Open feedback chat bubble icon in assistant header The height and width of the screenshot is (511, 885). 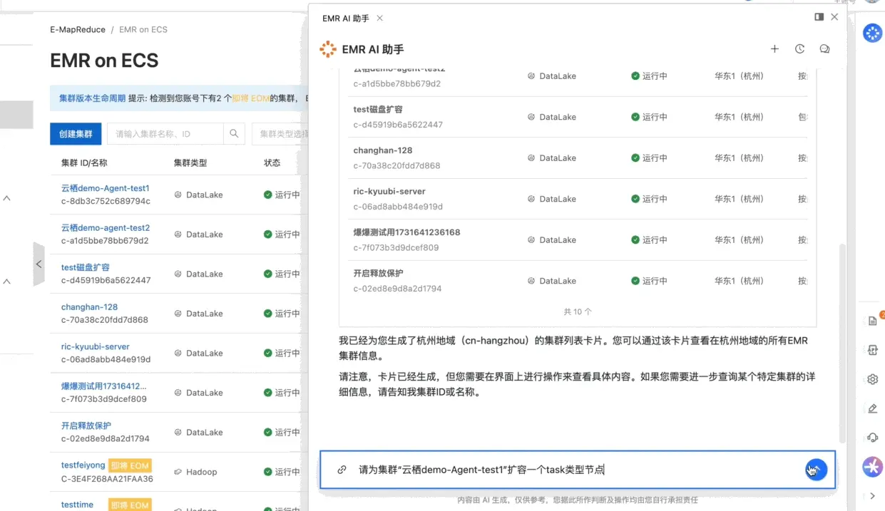(824, 49)
